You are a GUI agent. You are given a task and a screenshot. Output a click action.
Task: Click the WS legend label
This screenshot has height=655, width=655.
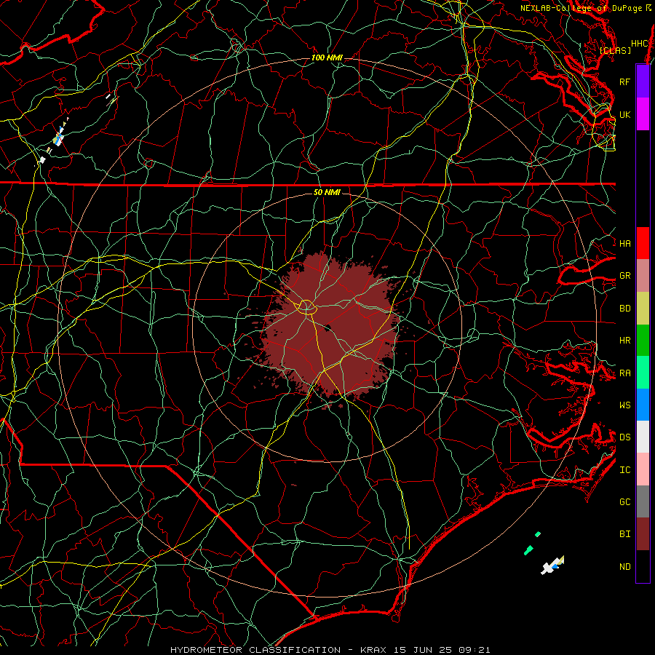(x=624, y=405)
